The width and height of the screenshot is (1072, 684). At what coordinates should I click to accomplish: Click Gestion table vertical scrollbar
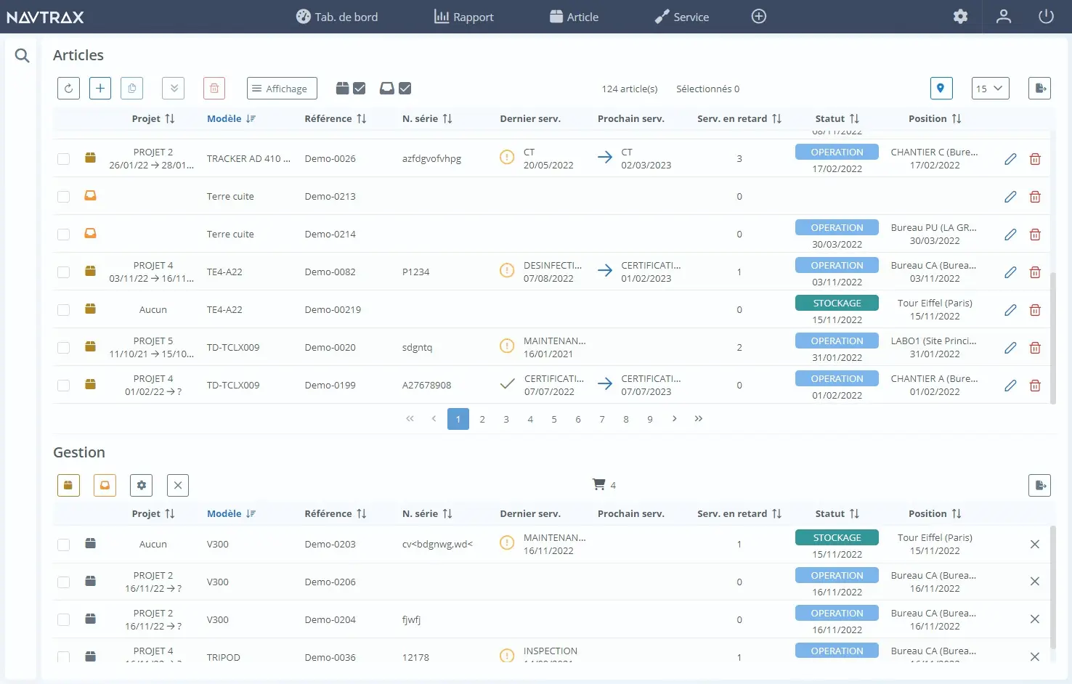tap(1053, 587)
